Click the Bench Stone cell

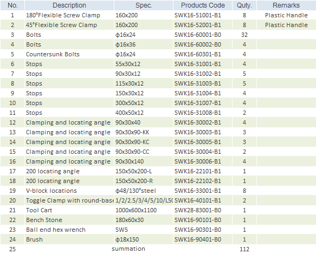point(69,220)
